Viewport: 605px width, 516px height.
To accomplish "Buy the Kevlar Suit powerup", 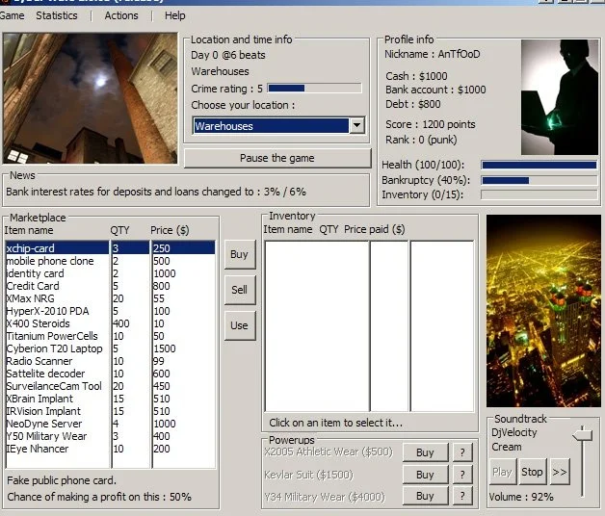I will pyautogui.click(x=425, y=475).
